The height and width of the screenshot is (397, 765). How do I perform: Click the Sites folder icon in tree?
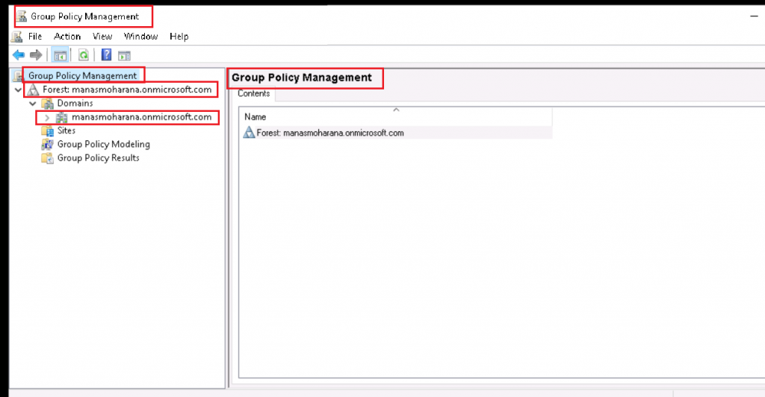(x=48, y=131)
